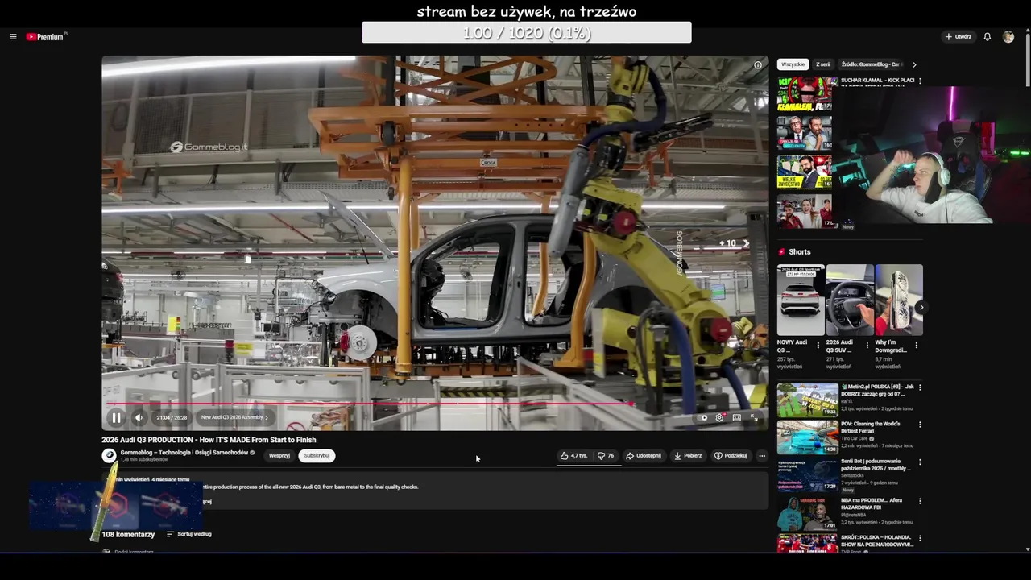This screenshot has width=1031, height=580.
Task: Switch to theater mode view
Action: pos(737,417)
